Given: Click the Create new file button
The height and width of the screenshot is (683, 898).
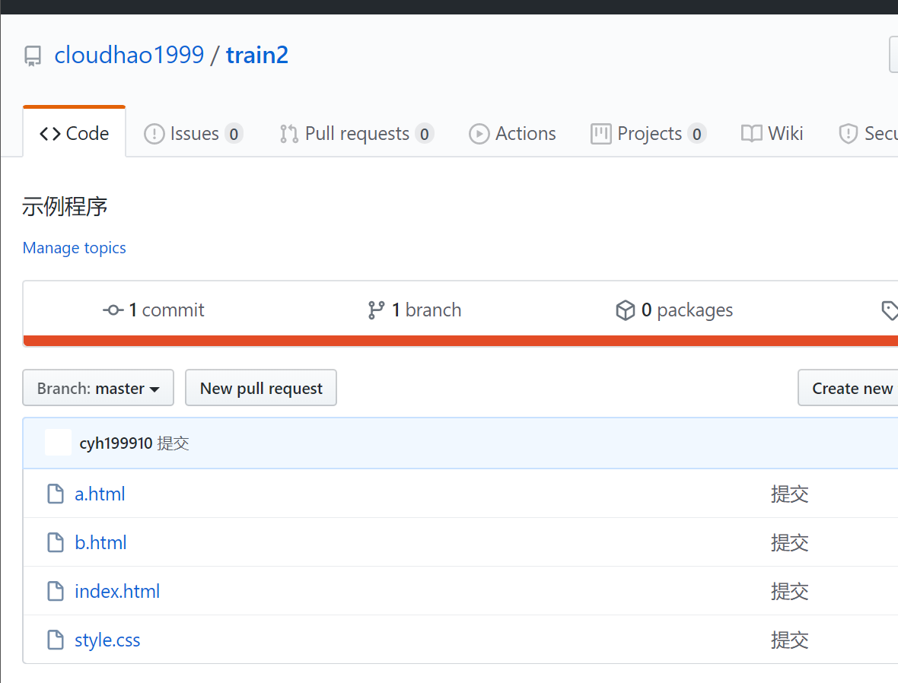Looking at the screenshot, I should pos(849,388).
